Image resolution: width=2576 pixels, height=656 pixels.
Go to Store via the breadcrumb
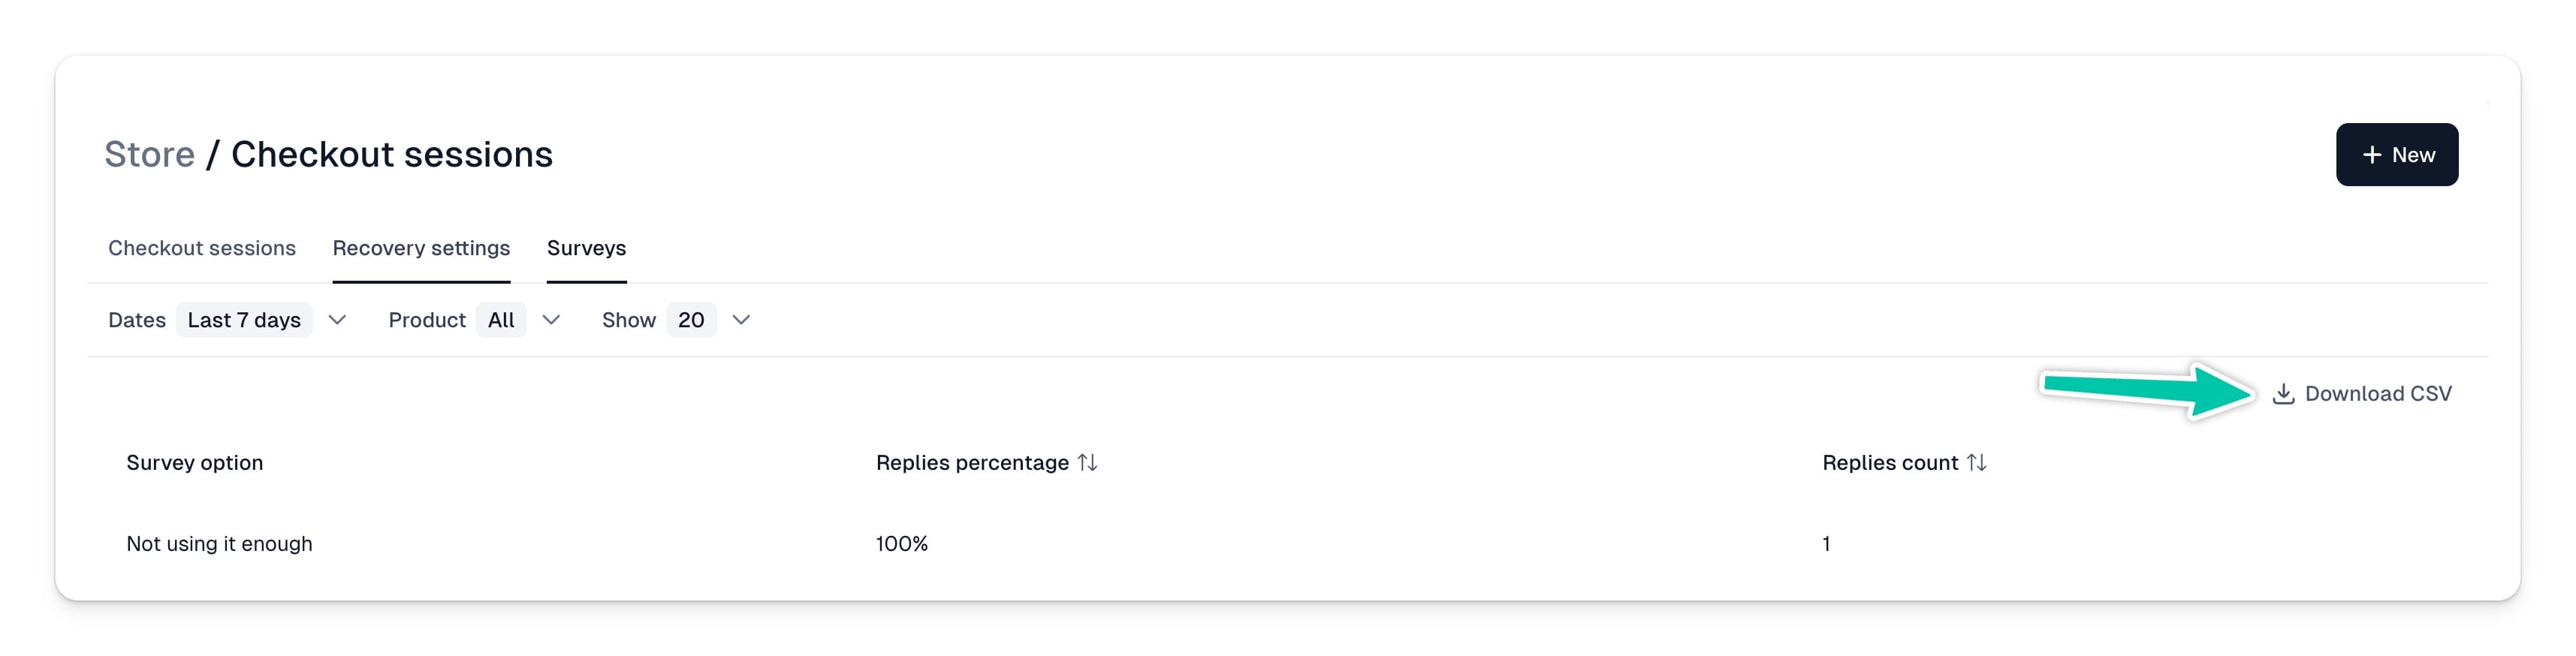click(x=149, y=155)
